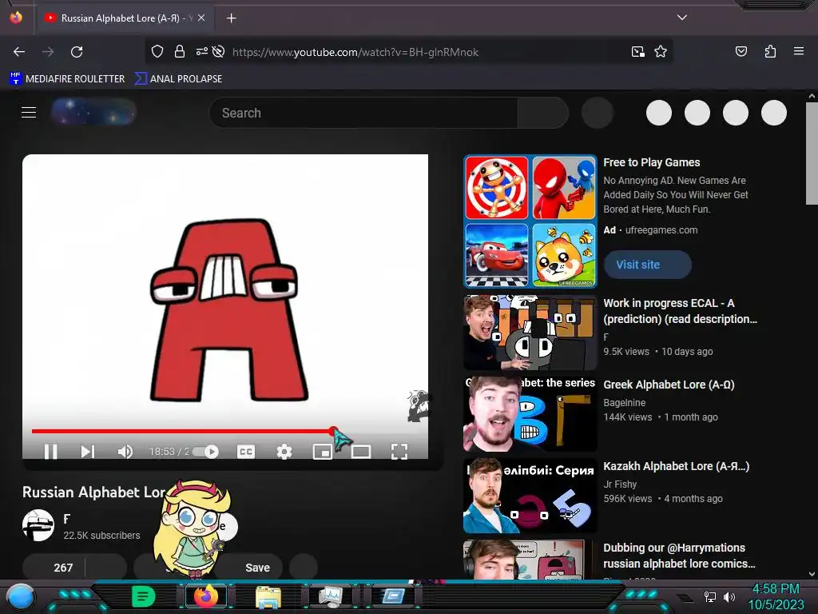818x614 pixels.
Task: Open green notes app on taskbar
Action: [x=144, y=596]
